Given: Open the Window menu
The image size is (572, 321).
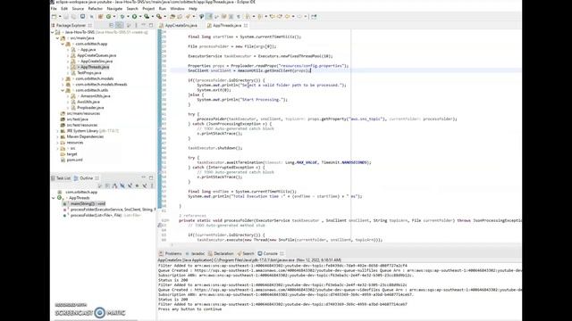Looking at the screenshot, I should (177, 9).
